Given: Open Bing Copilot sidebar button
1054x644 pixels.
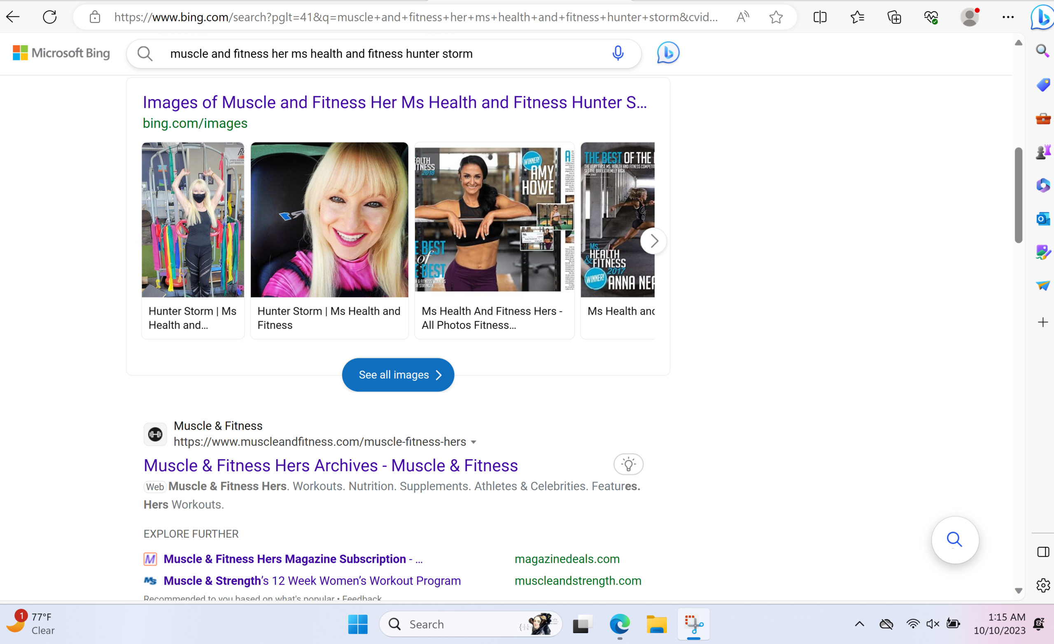Looking at the screenshot, I should 1042,17.
